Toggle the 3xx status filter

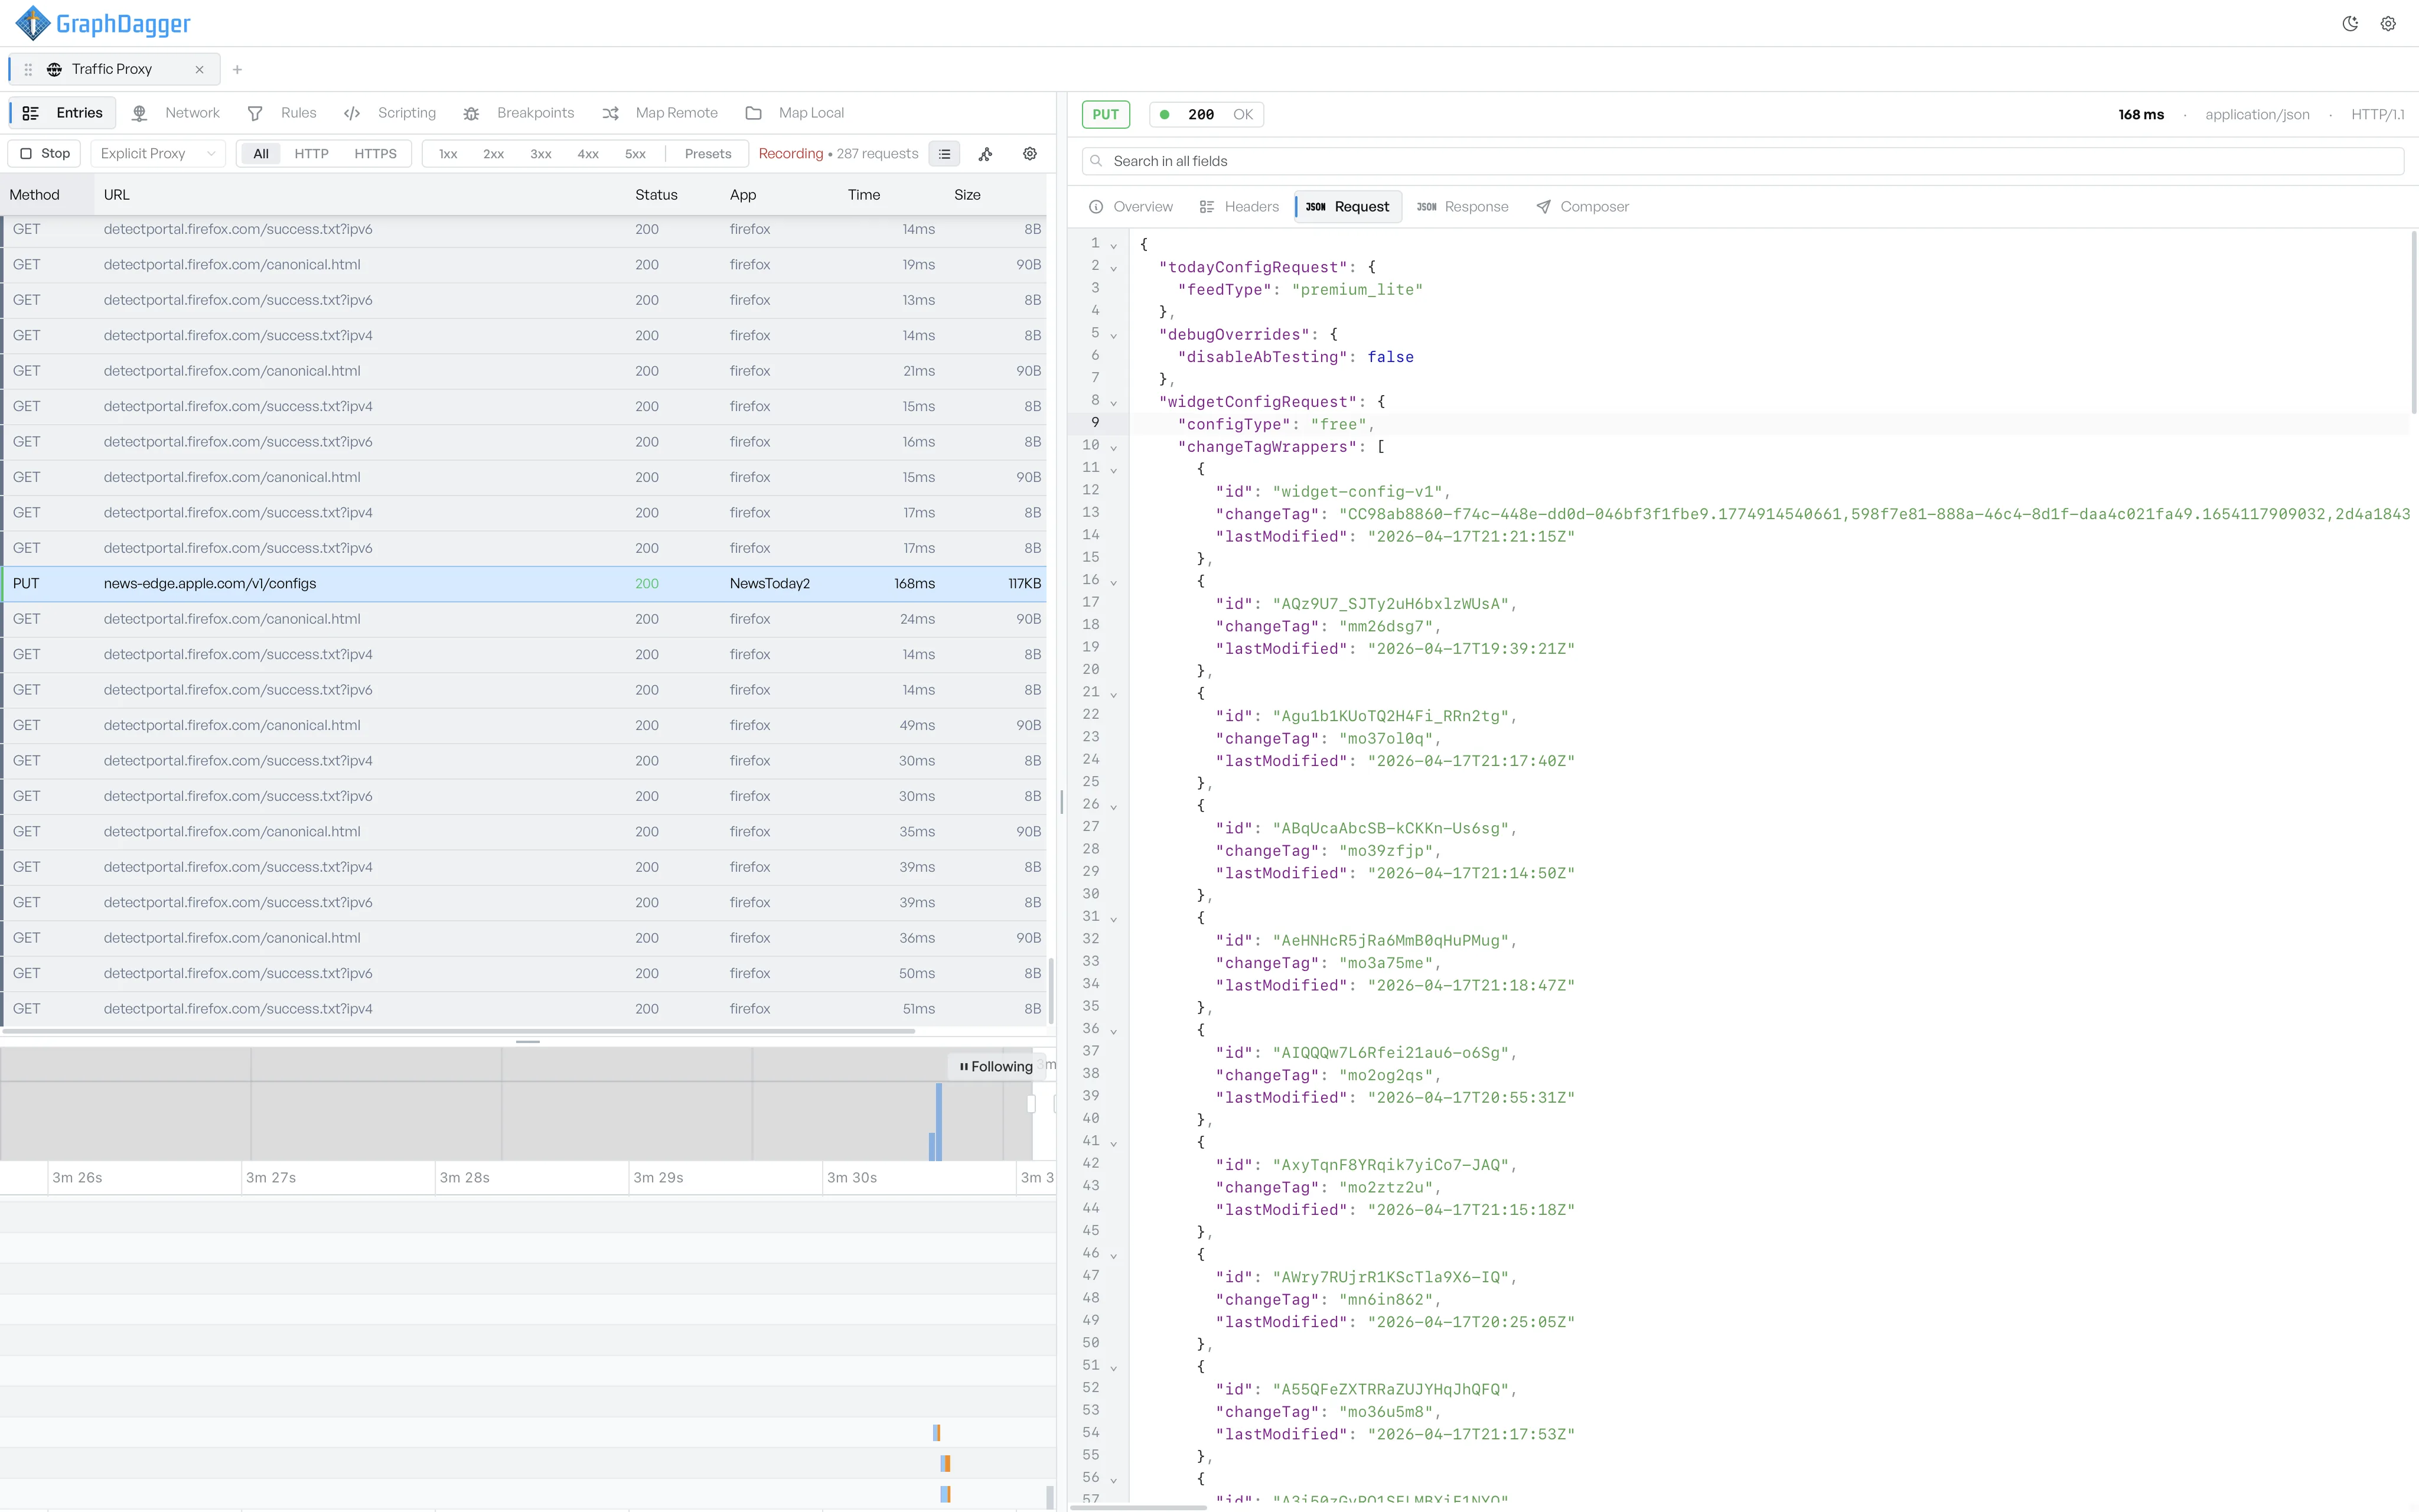tap(541, 154)
